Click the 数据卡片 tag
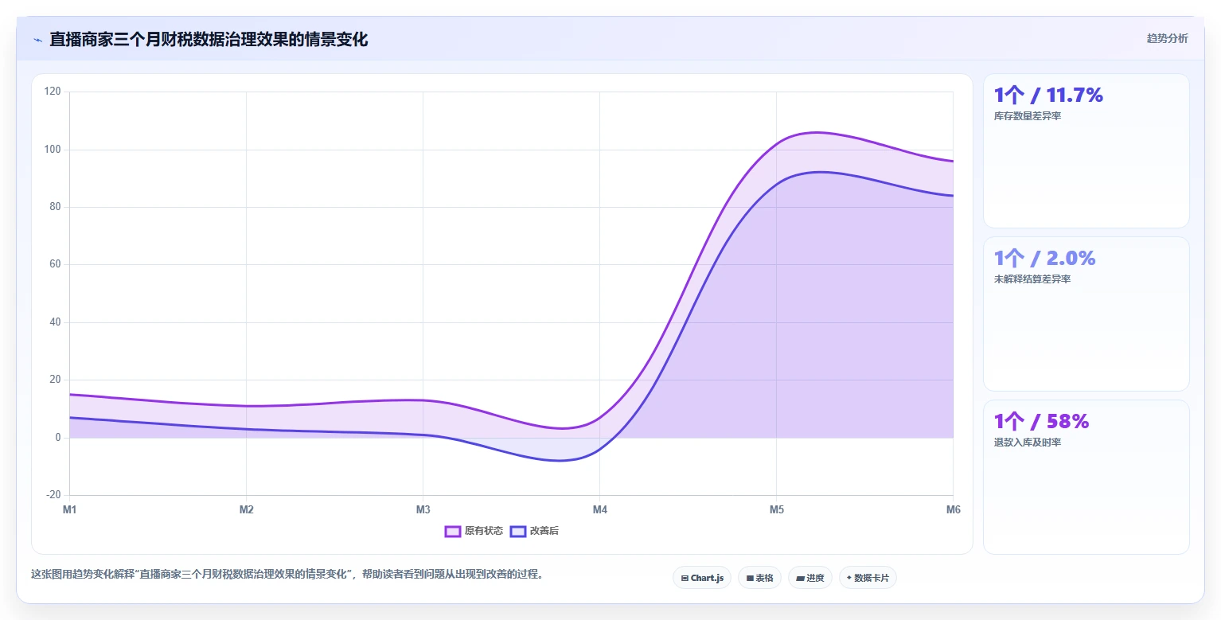 tap(868, 578)
